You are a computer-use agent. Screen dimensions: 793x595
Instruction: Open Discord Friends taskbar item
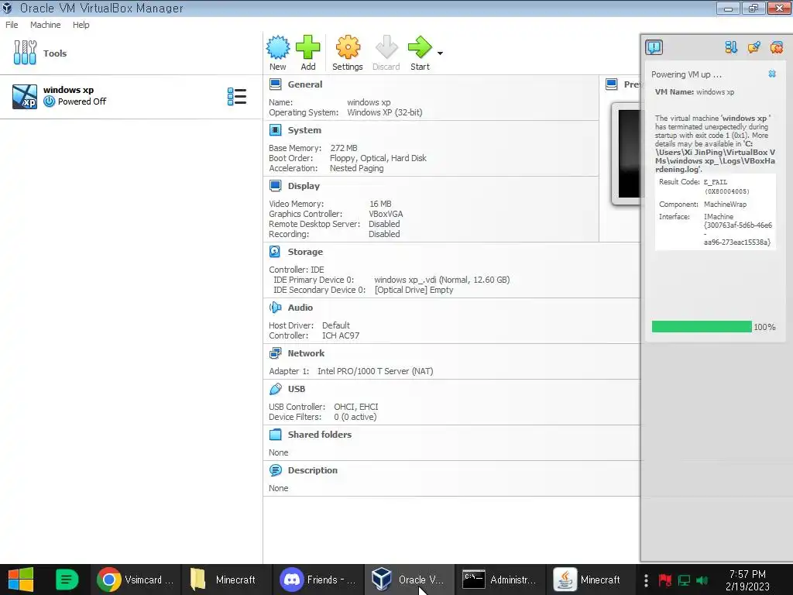click(318, 580)
